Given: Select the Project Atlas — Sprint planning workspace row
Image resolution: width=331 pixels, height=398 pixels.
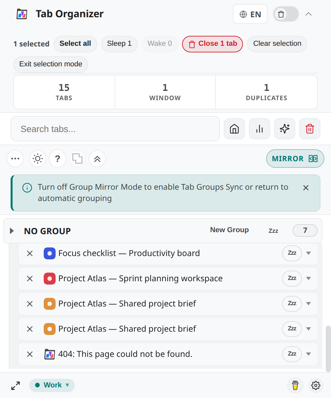Looking at the screenshot, I should point(168,279).
